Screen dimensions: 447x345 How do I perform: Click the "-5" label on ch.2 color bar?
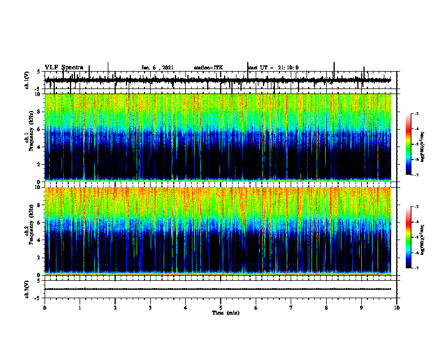point(416,237)
